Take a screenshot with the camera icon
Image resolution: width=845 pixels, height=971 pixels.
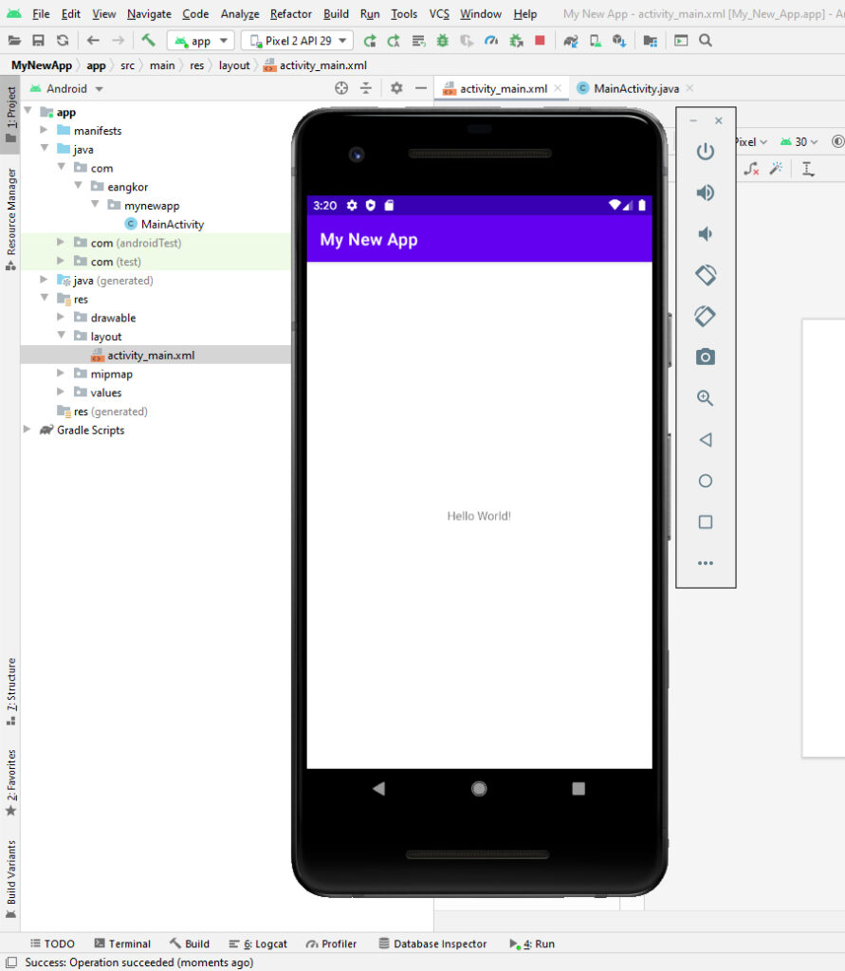point(705,357)
